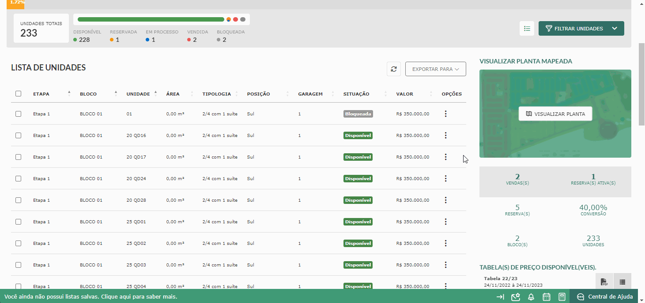Select the checkbox for unit 20 QD24
The height and width of the screenshot is (303, 645).
coord(18,178)
